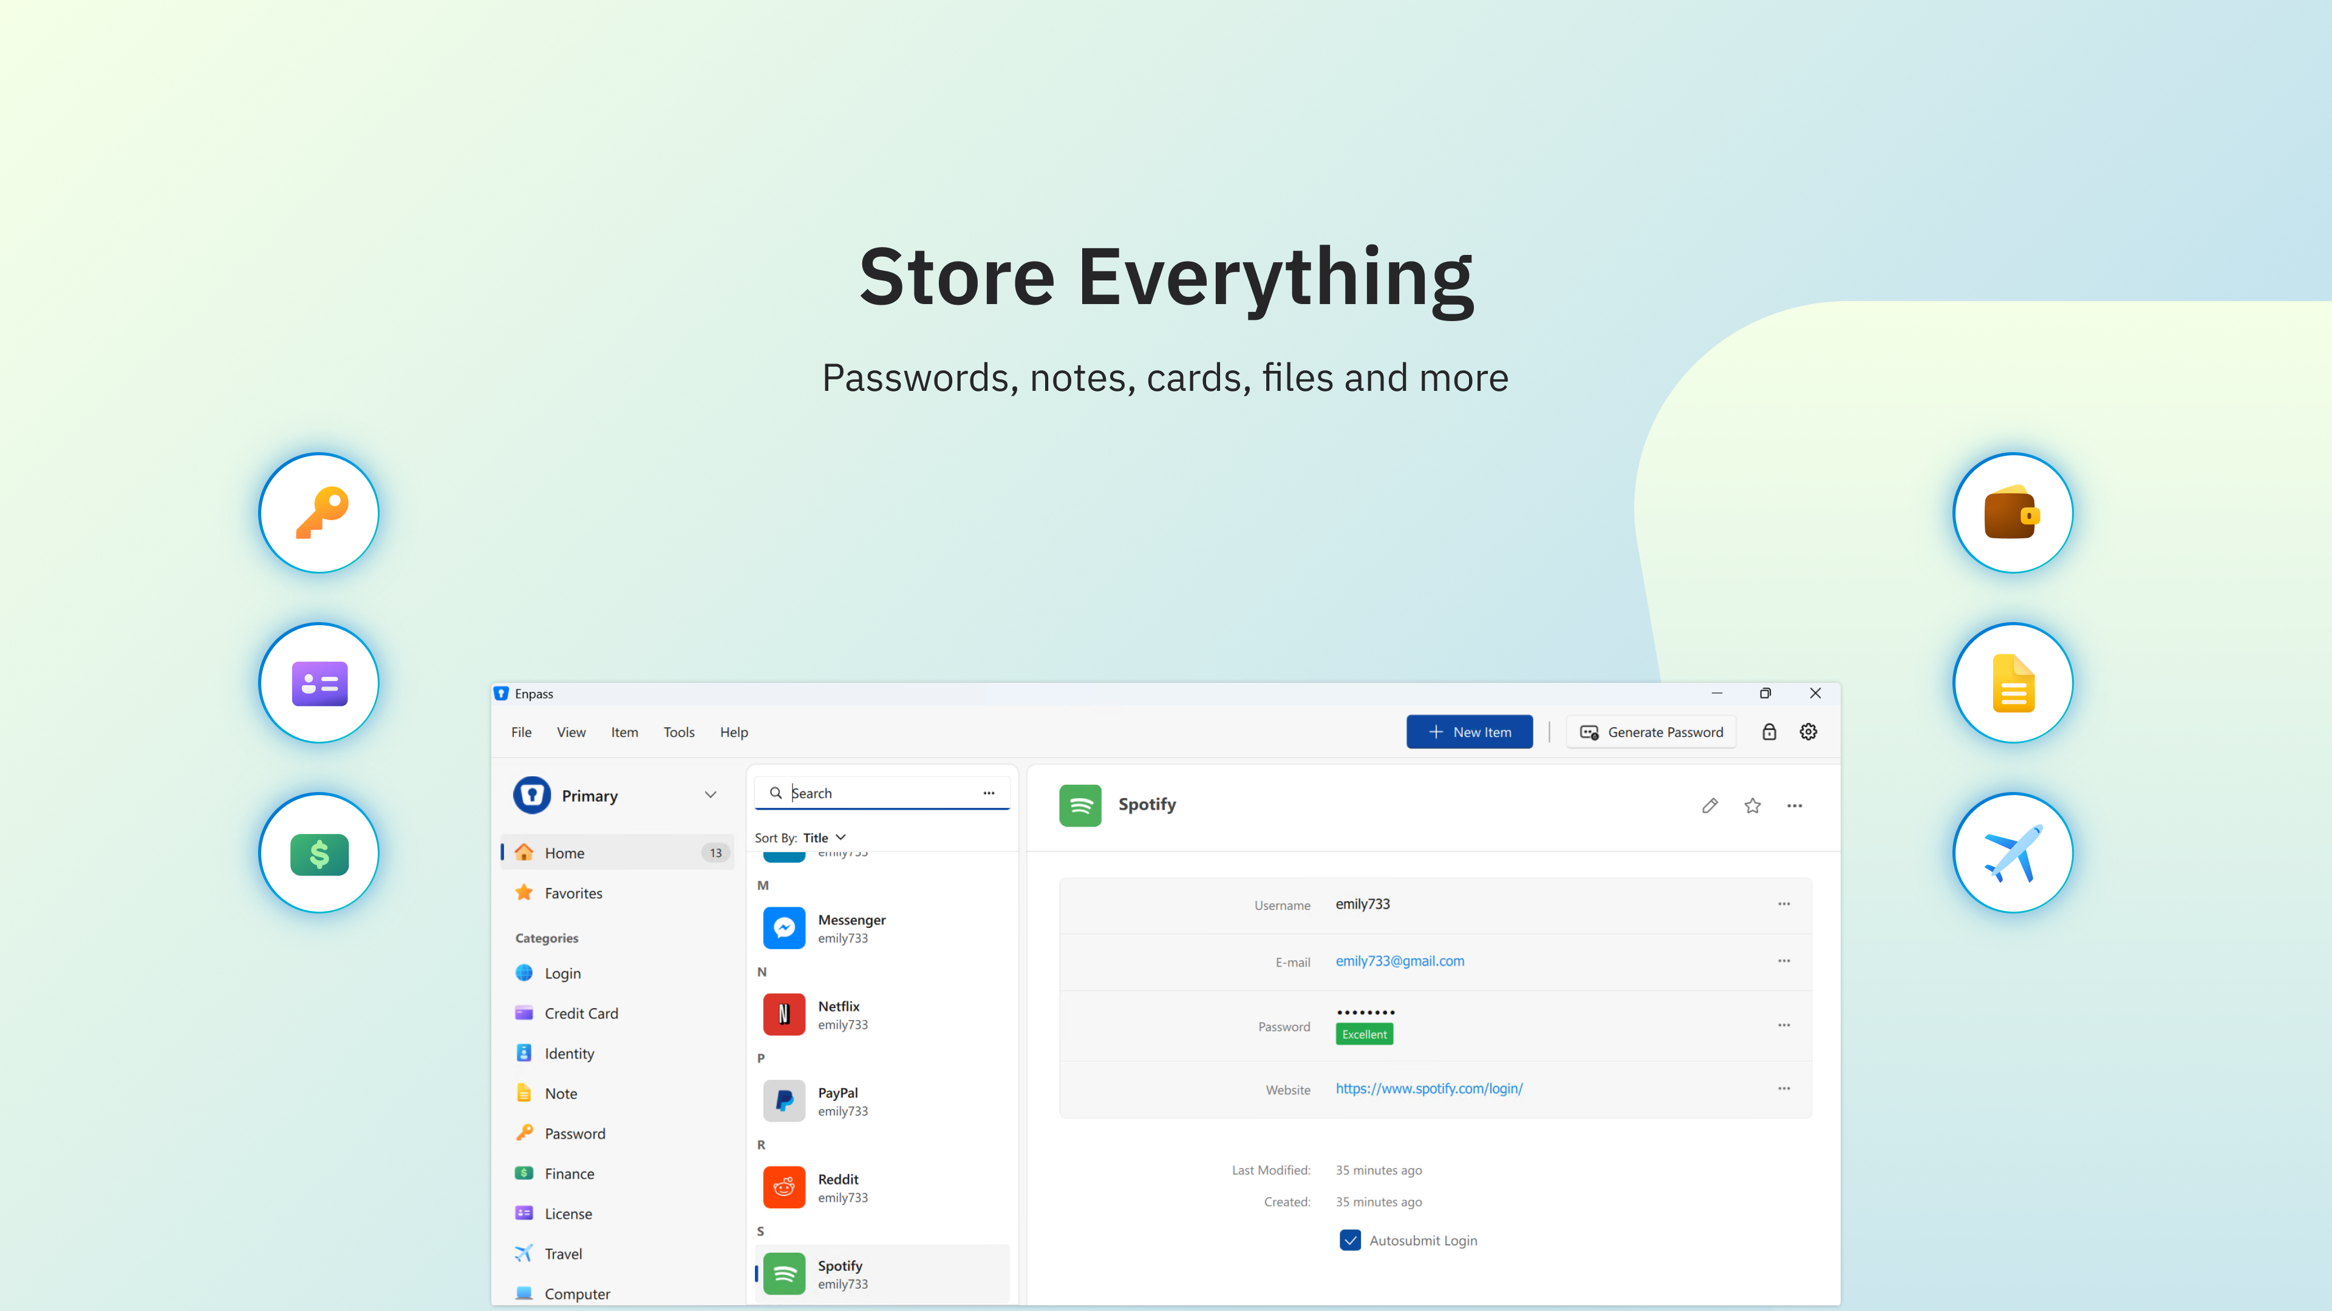This screenshot has height=1311, width=2332.
Task: Click the Generate Password button
Action: click(x=1652, y=732)
